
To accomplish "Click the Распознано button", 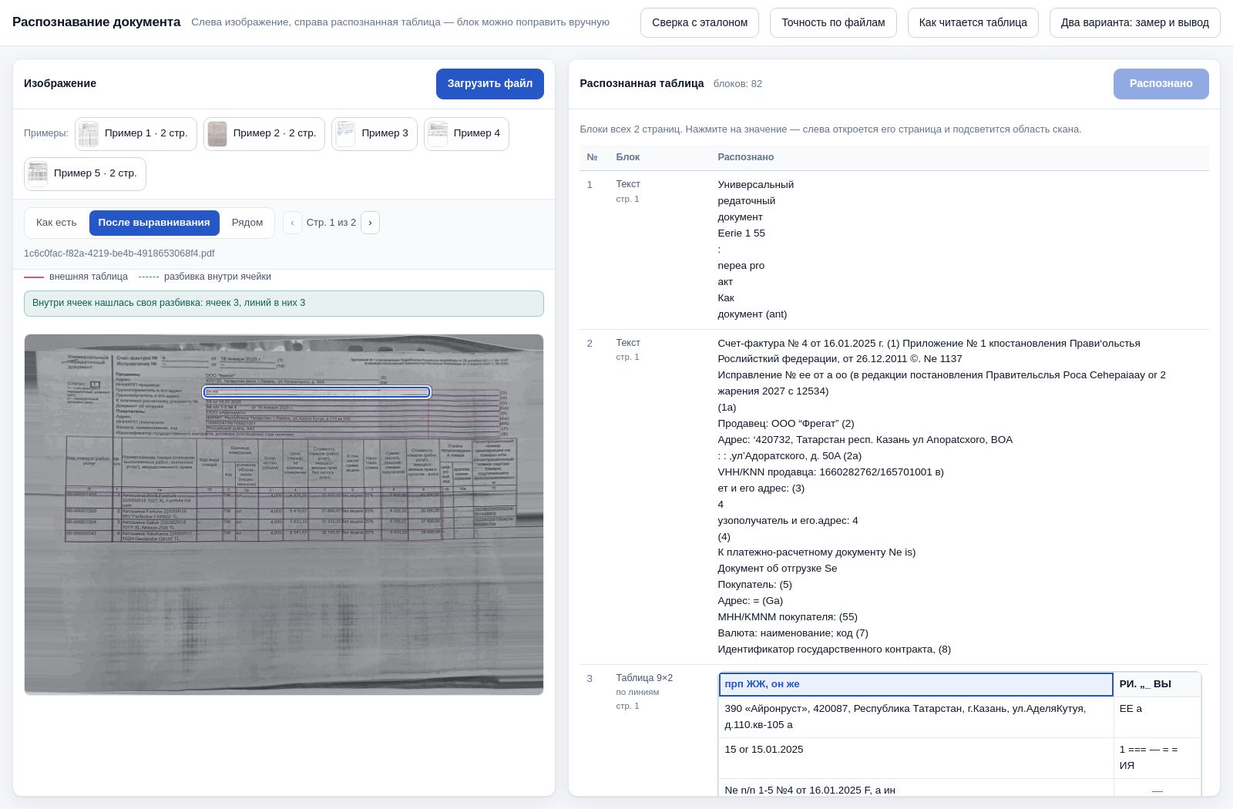I will coord(1161,84).
